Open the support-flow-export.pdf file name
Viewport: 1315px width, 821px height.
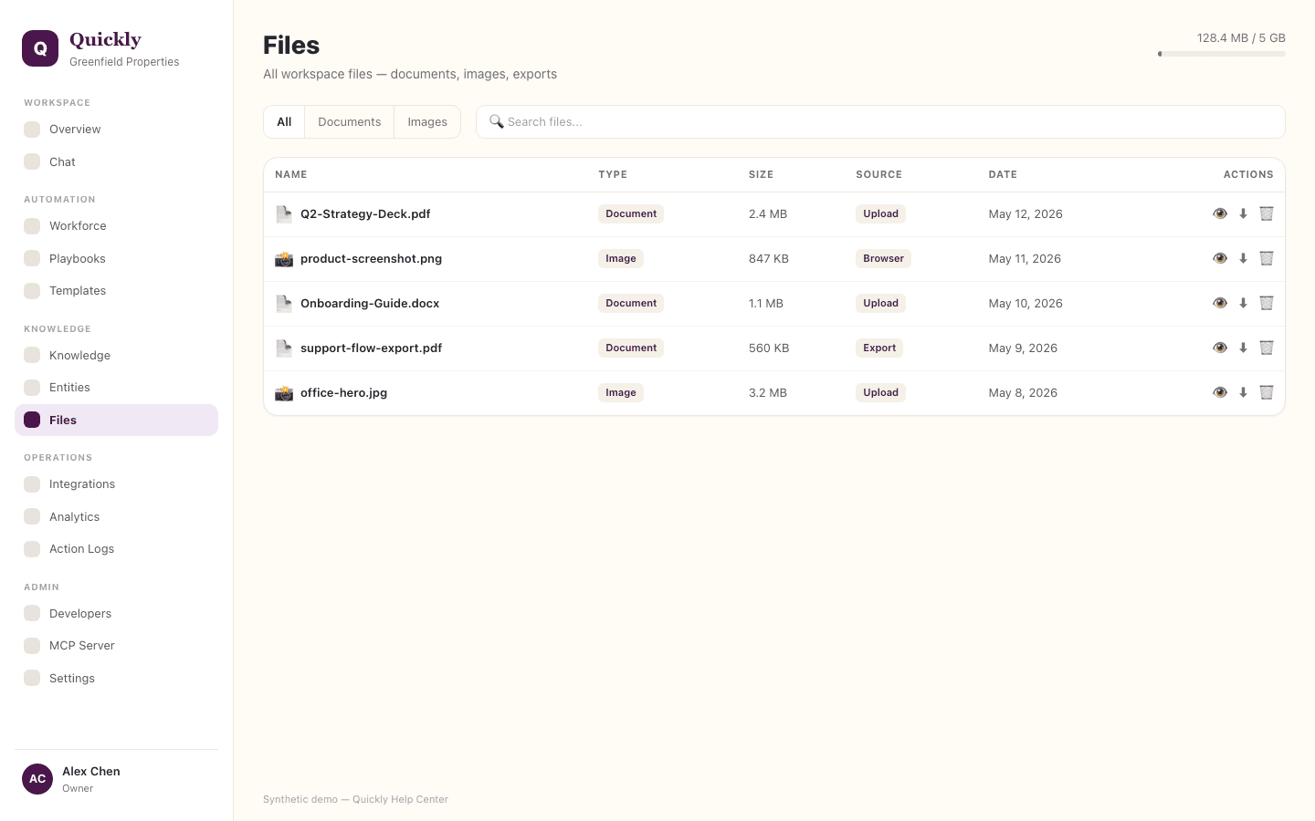tap(371, 348)
